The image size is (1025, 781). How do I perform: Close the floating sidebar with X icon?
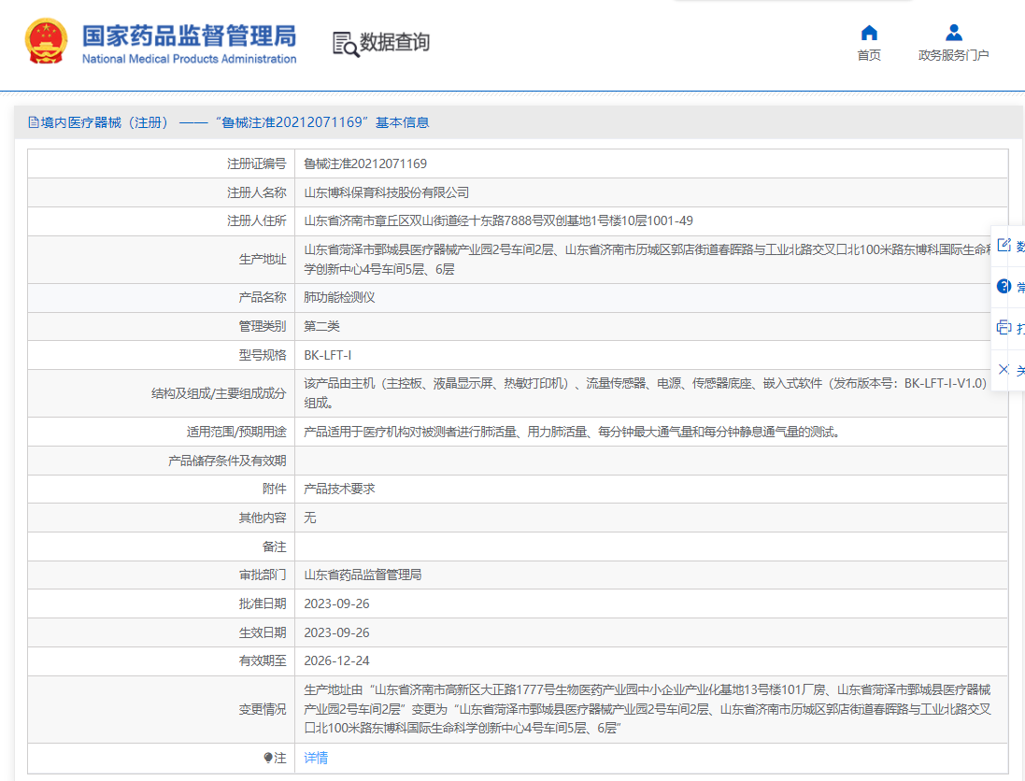tap(1004, 369)
